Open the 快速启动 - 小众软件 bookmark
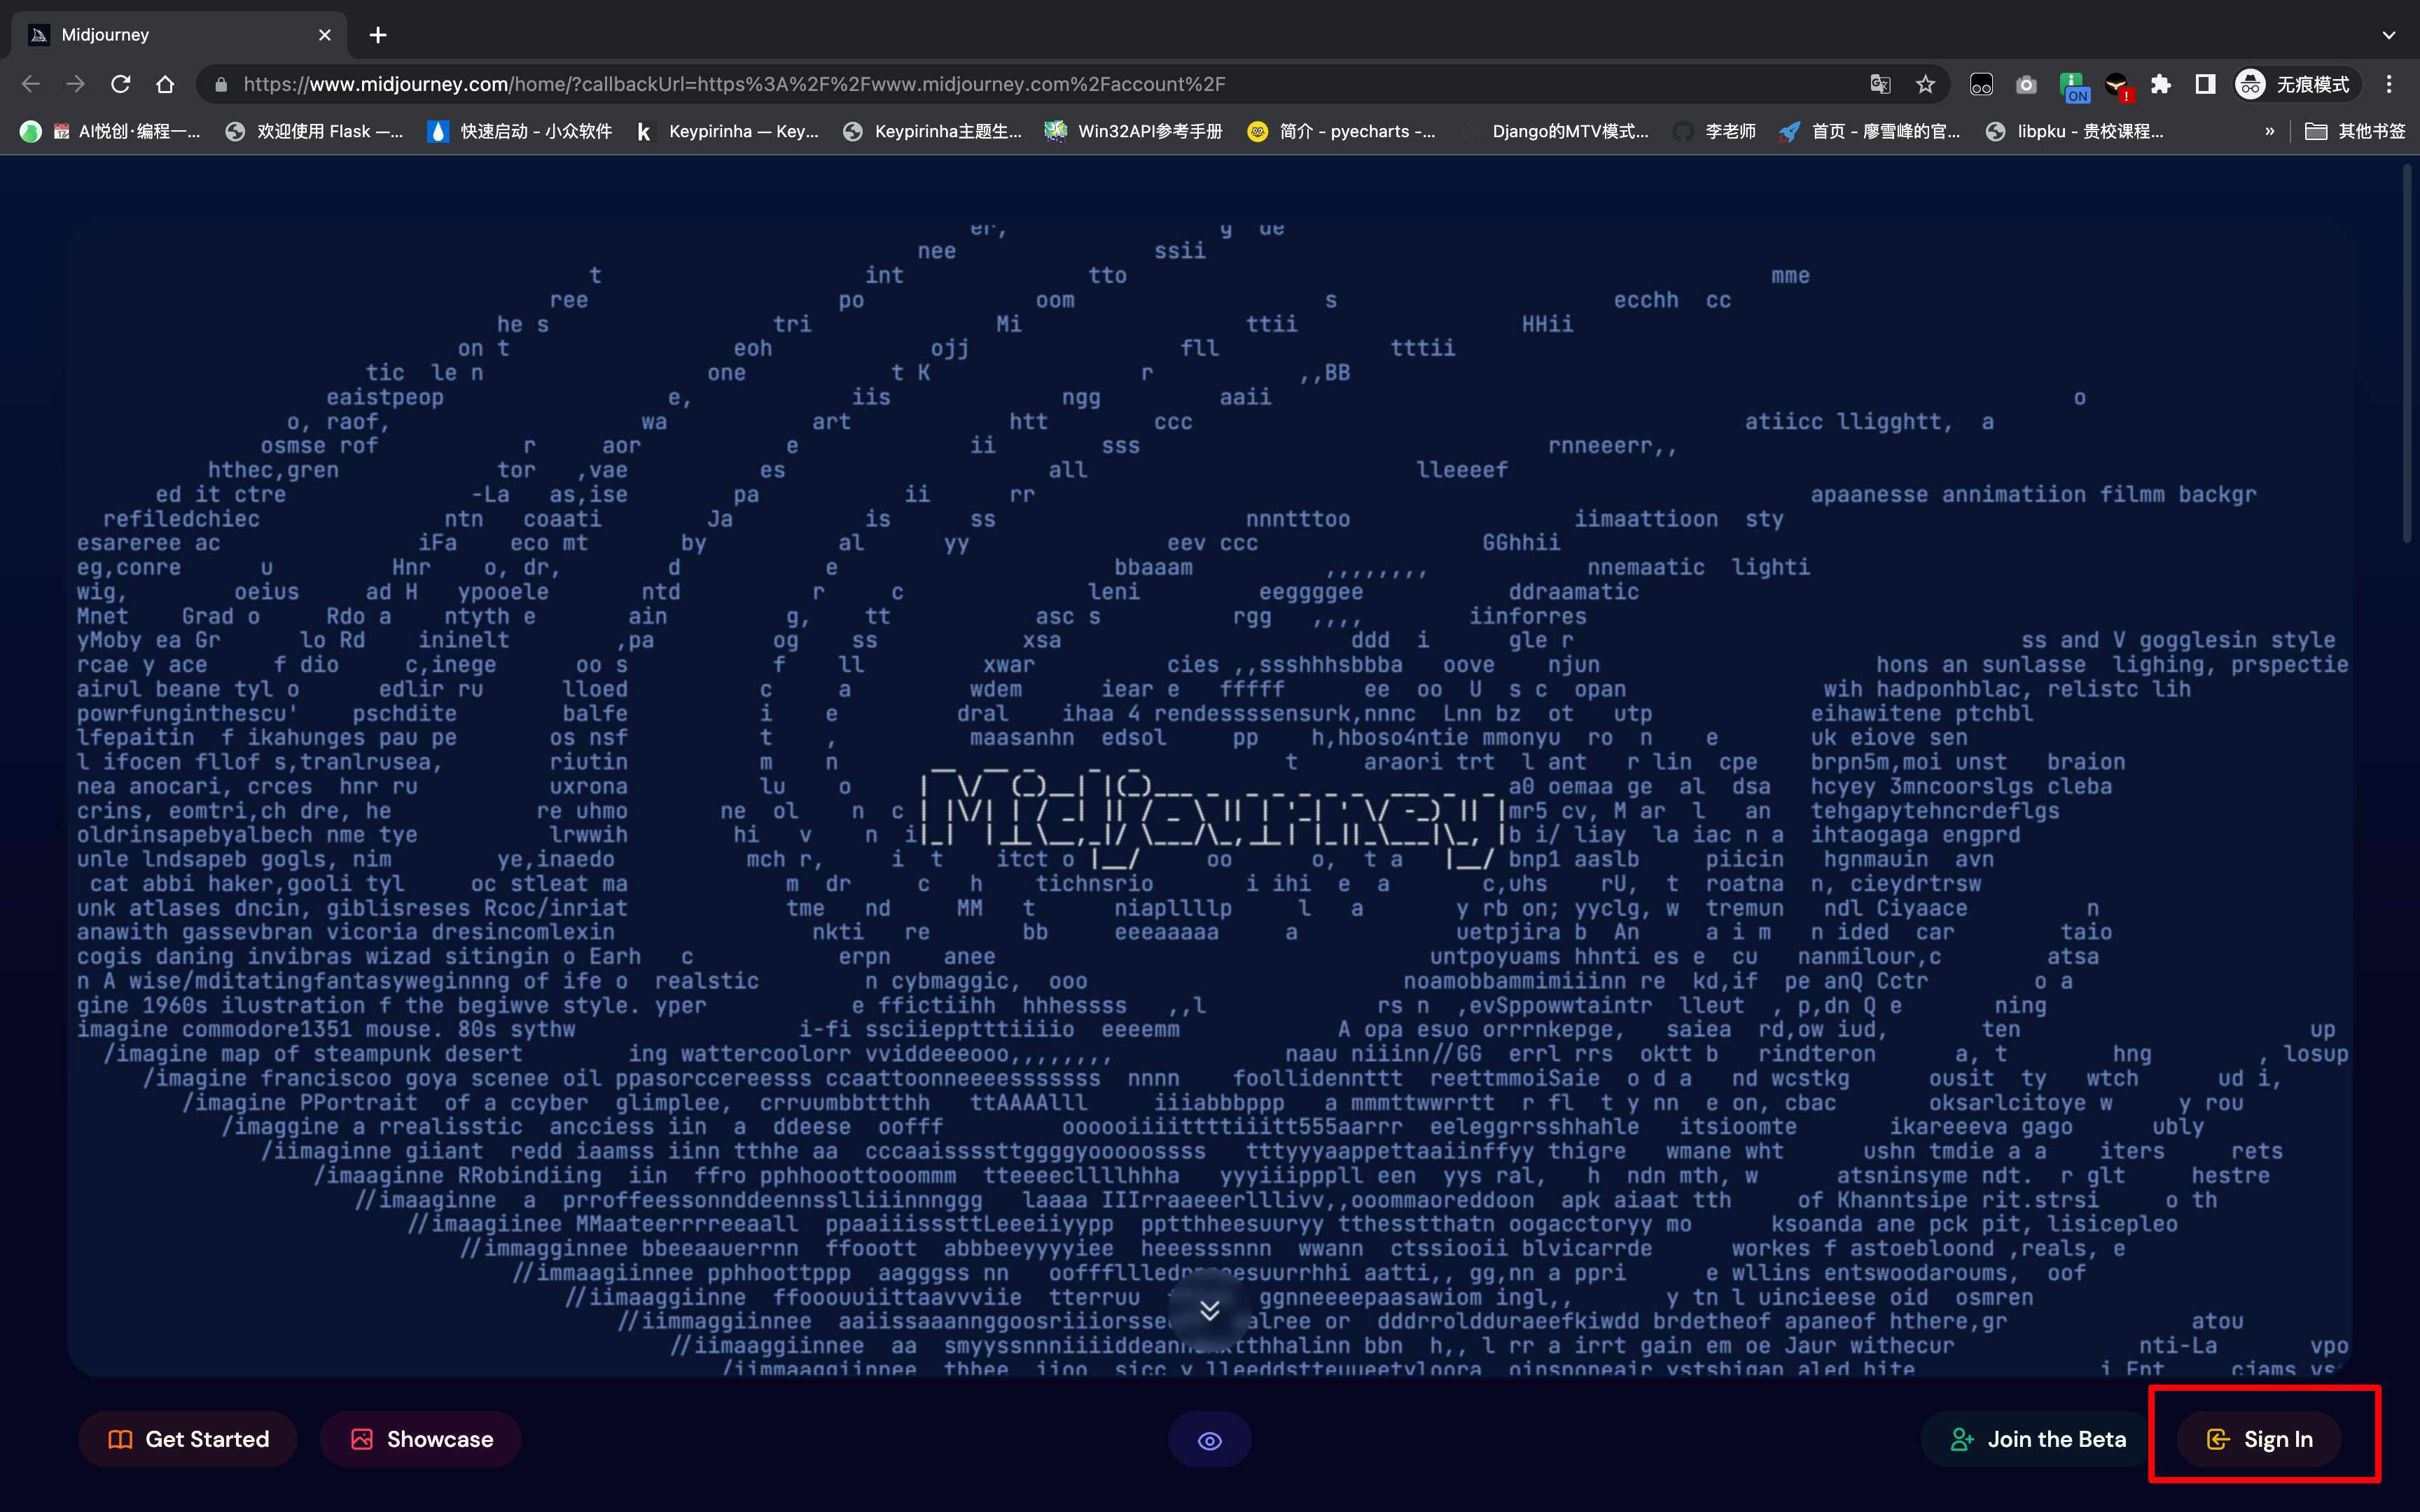The width and height of the screenshot is (2420, 1512). coord(520,131)
